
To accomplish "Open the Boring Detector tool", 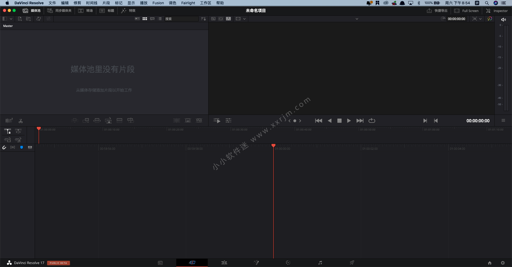I will [x=9, y=121].
